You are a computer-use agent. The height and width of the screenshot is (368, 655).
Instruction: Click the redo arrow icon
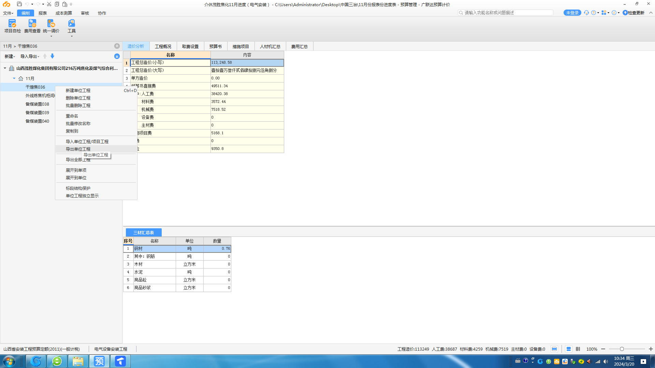[38, 4]
